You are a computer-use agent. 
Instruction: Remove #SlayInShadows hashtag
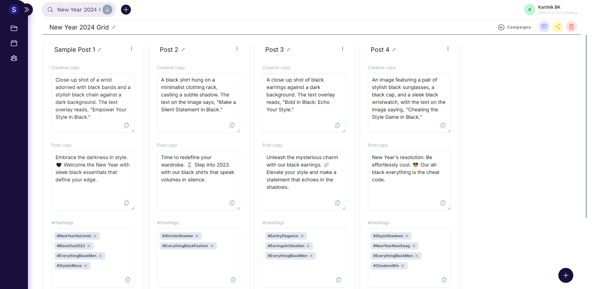[407, 236]
